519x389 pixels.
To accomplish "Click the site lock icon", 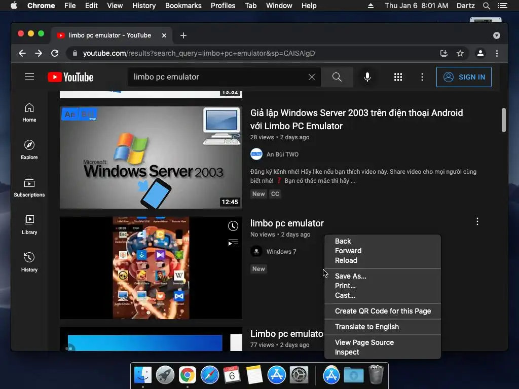I will coord(75,53).
